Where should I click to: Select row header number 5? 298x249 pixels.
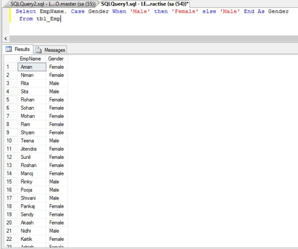(x=11, y=100)
